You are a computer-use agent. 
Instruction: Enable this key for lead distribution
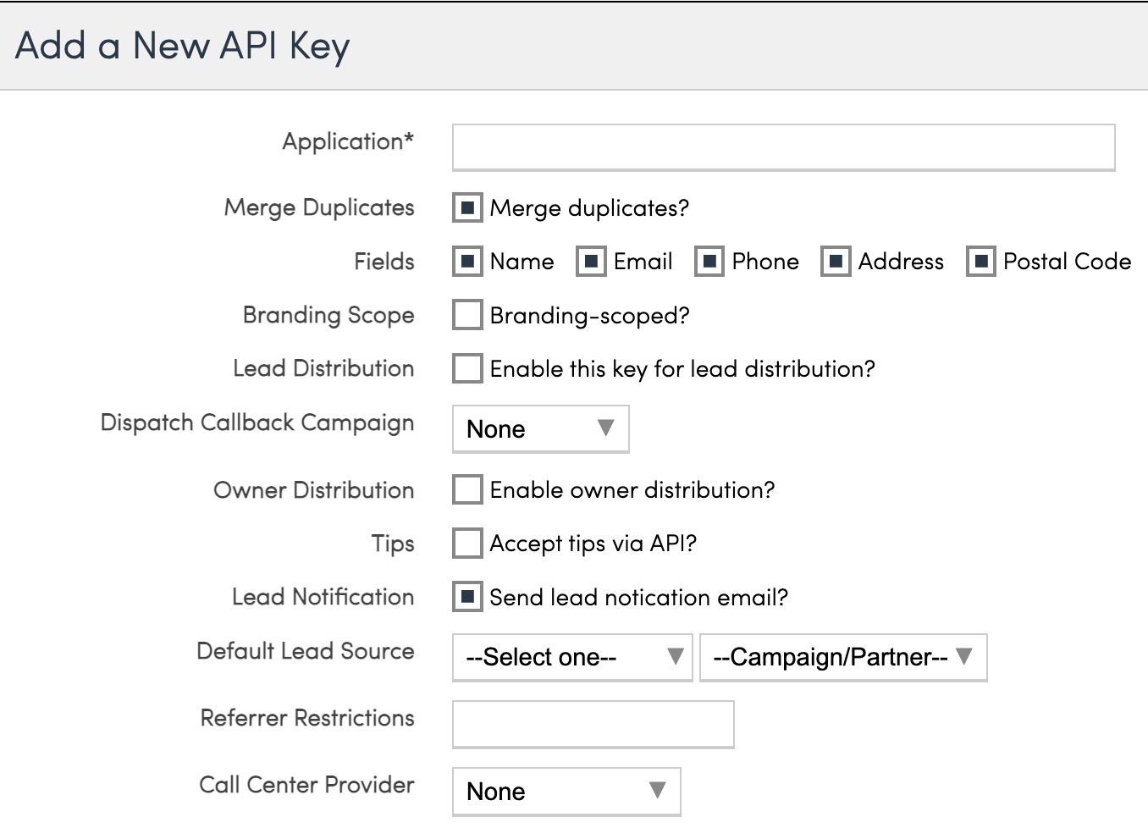click(x=467, y=368)
